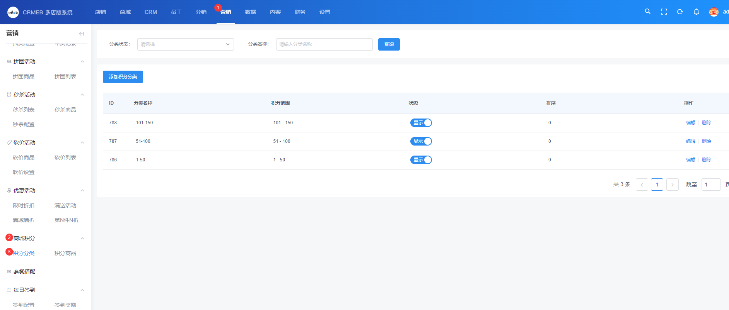Switch to the 财务 top menu
729x310 pixels.
click(x=300, y=12)
